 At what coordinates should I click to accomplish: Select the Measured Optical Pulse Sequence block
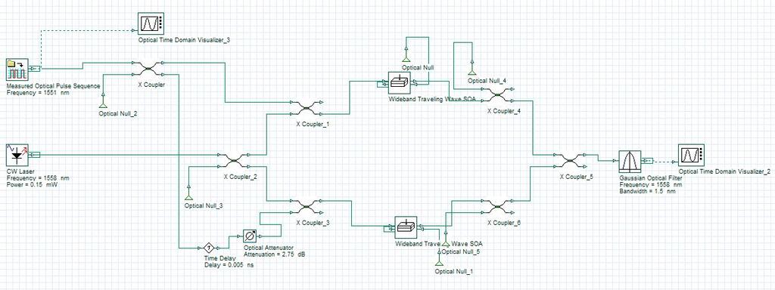click(x=17, y=69)
